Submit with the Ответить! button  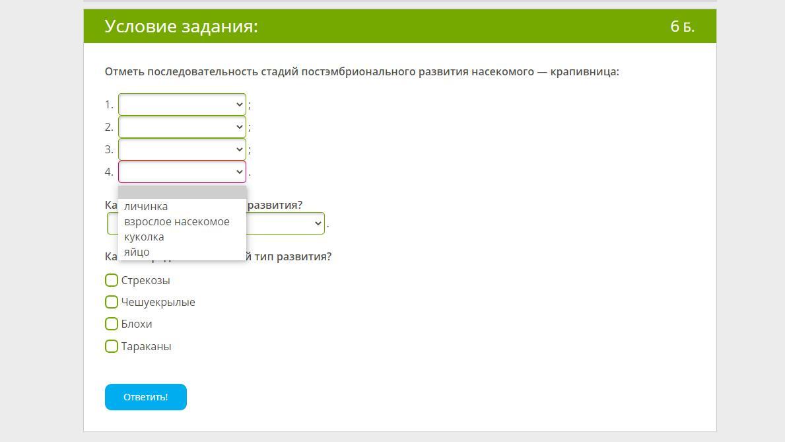(146, 397)
